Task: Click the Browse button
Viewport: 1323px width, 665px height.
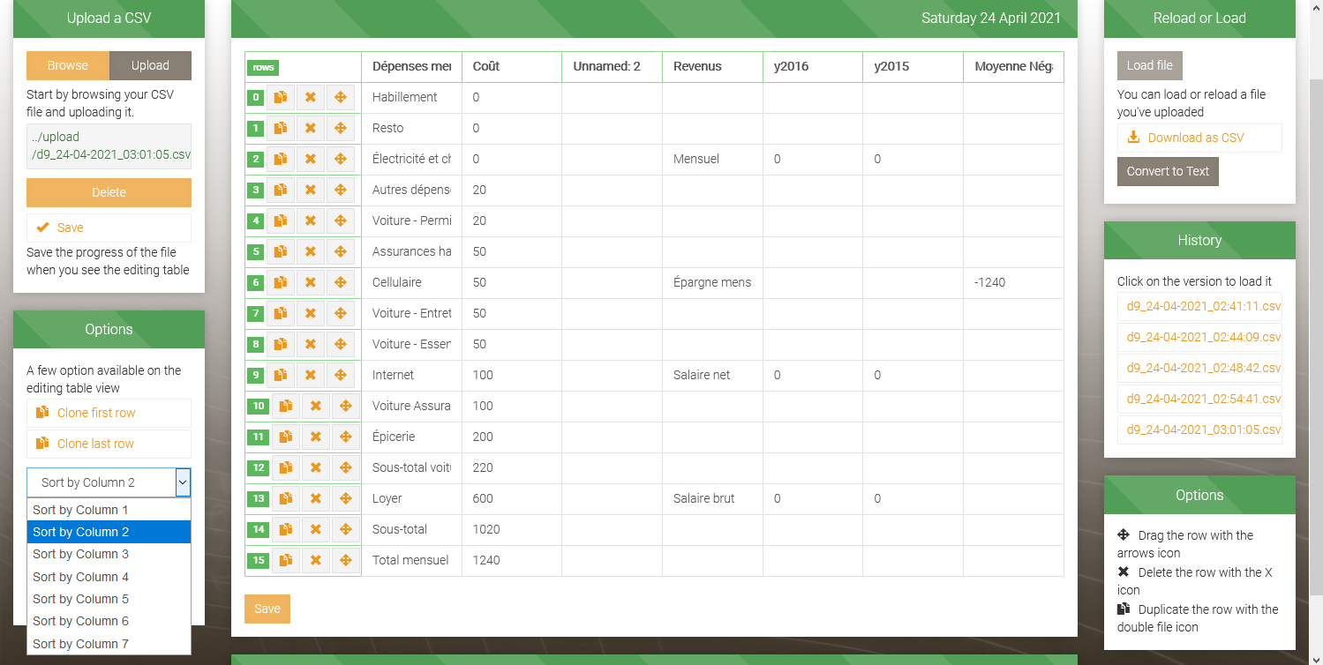Action: pos(68,65)
